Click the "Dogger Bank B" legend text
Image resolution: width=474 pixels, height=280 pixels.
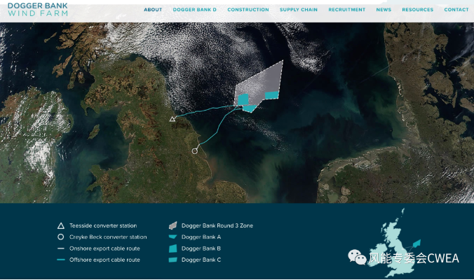pos(201,248)
